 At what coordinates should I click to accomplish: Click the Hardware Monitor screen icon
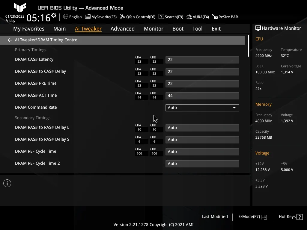click(x=258, y=28)
